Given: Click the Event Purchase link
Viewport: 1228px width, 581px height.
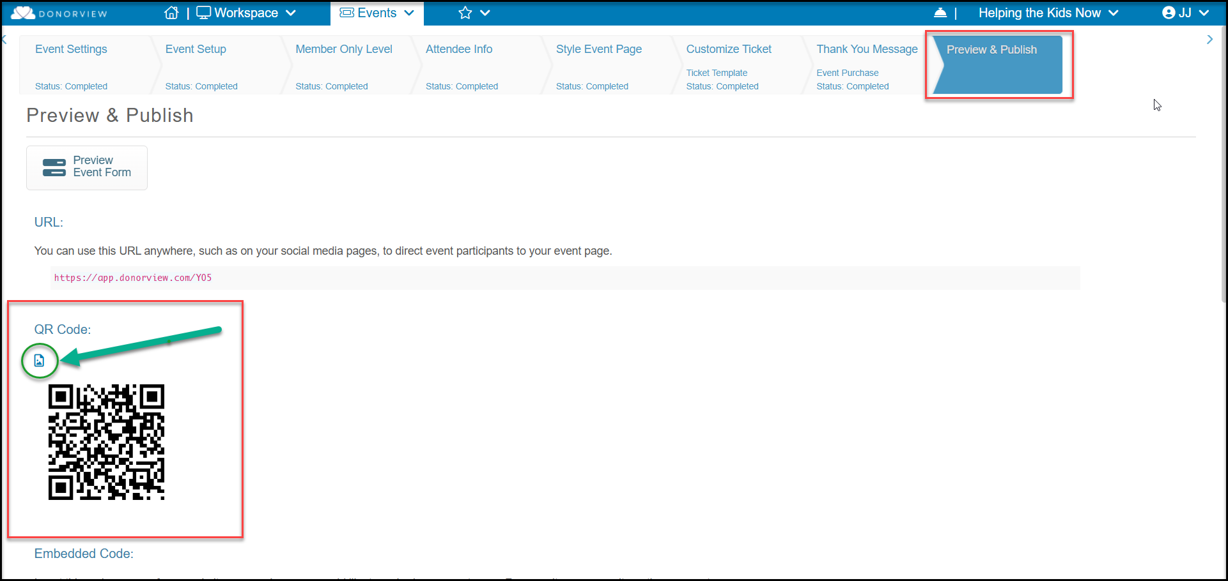Looking at the screenshot, I should point(847,73).
